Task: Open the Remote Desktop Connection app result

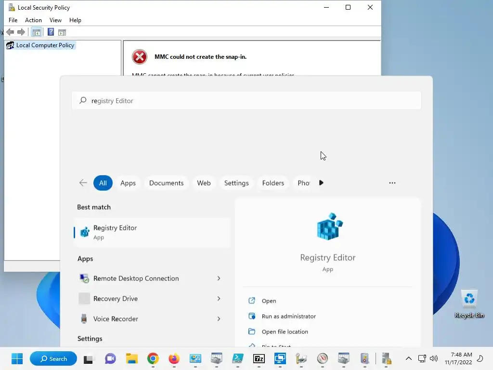Action: (x=136, y=278)
